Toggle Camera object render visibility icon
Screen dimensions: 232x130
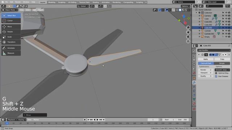click(x=229, y=16)
